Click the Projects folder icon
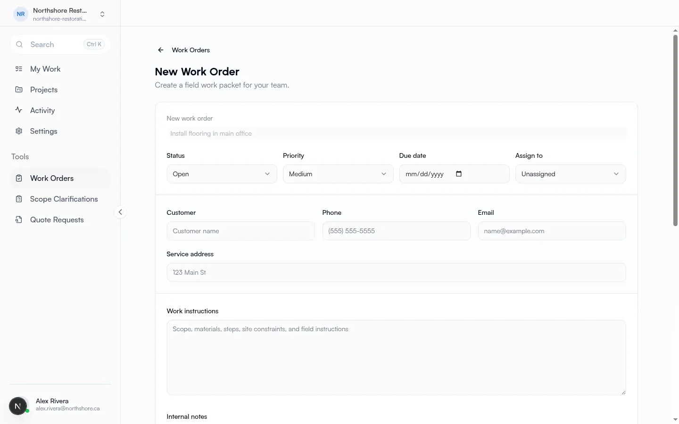 [19, 90]
